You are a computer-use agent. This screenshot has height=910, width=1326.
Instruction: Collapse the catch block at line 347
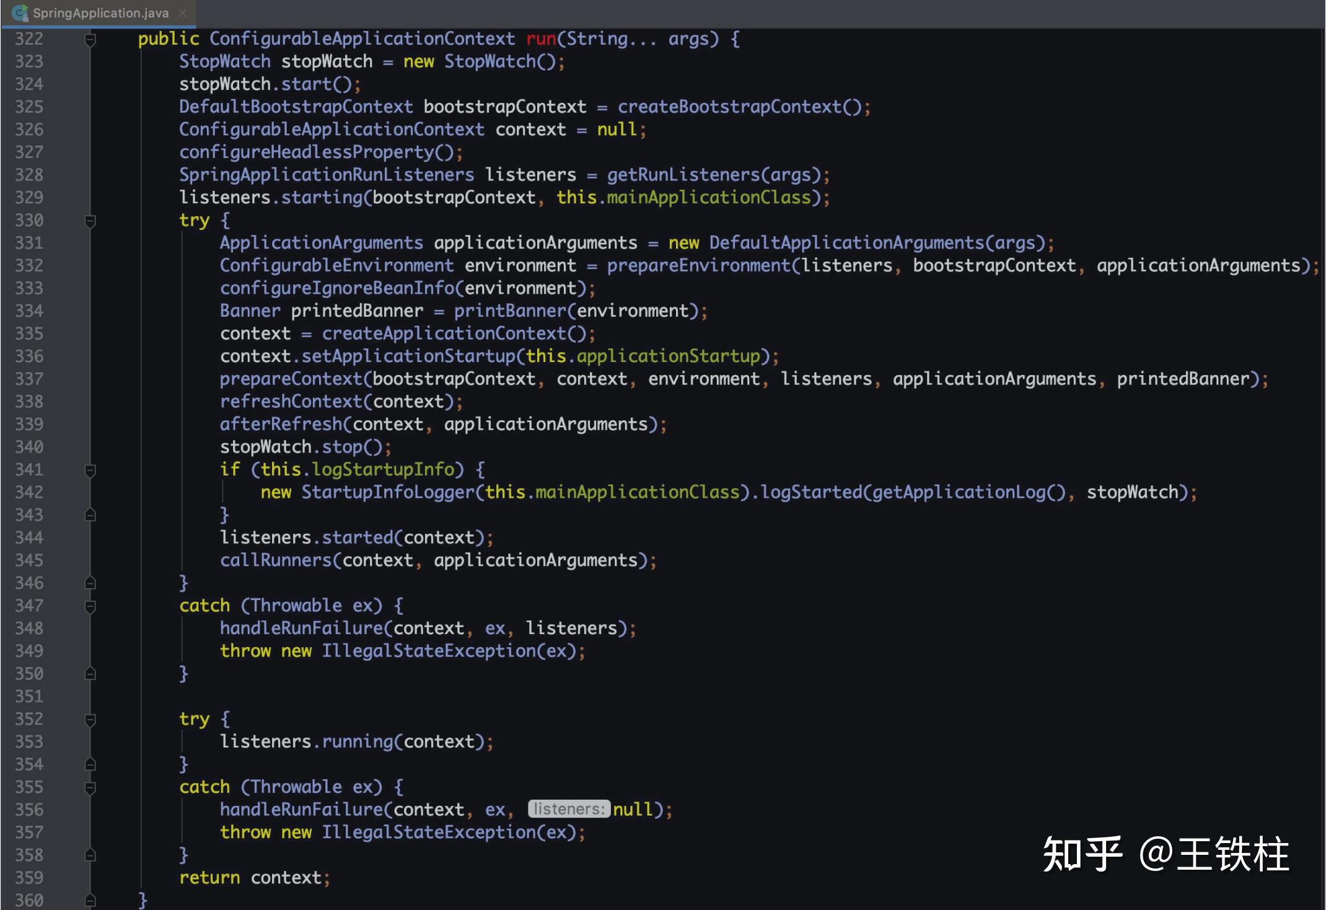click(90, 606)
